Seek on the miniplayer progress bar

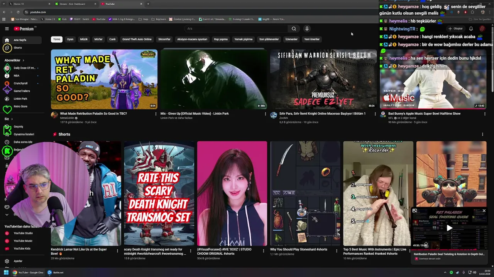[449, 250]
